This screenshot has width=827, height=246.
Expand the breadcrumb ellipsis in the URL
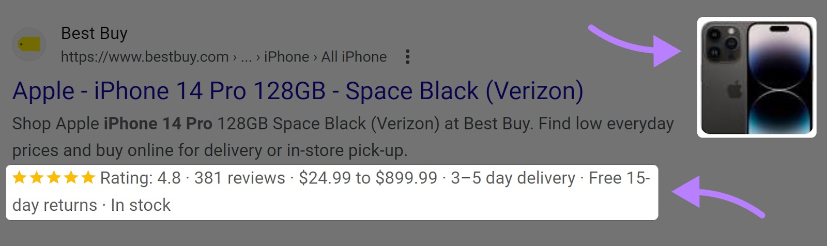246,57
